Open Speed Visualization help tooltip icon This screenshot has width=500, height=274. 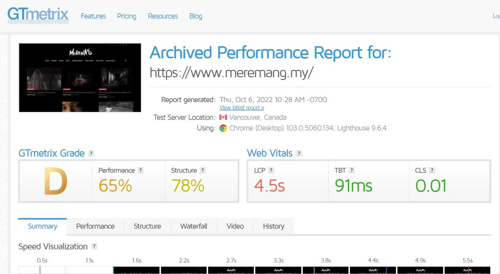(x=94, y=246)
